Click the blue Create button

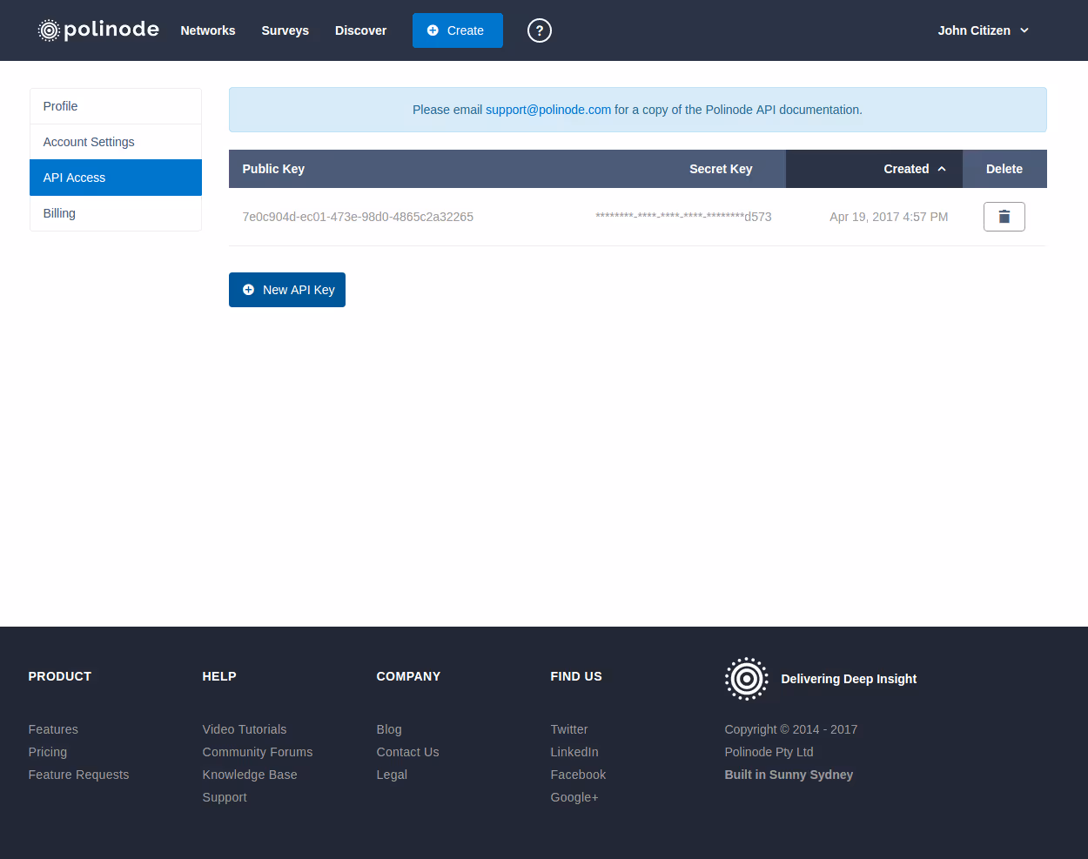[x=458, y=30]
